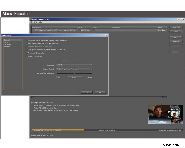Click the Pause button

coord(176,31)
